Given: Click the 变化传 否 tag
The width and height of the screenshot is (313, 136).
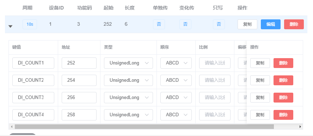Looking at the screenshot, I should 185,24.
